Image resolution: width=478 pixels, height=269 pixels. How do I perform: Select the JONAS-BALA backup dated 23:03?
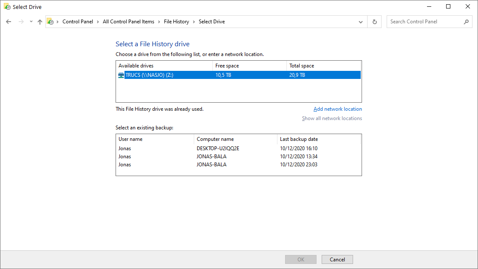(x=238, y=165)
